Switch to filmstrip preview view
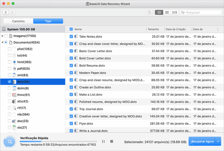Viewport: 224px width, 151px height. pos(175,13)
